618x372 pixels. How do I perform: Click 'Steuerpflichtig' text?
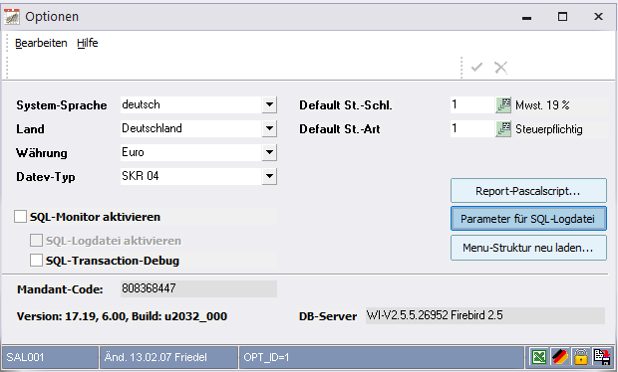[x=549, y=129]
